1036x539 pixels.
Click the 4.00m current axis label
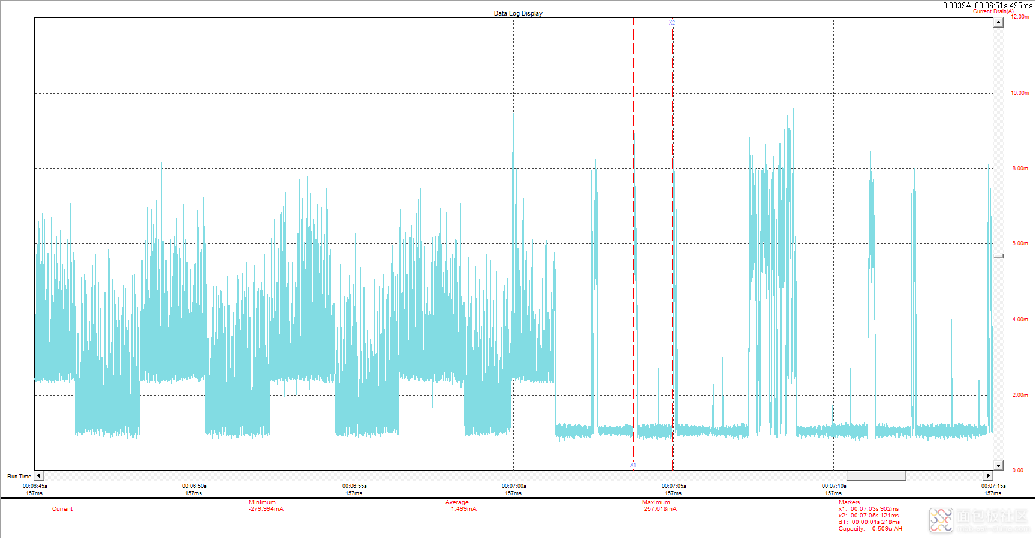pos(1020,320)
